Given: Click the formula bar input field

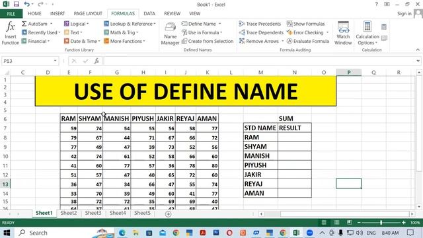Looking at the screenshot, I should click(x=259, y=61).
